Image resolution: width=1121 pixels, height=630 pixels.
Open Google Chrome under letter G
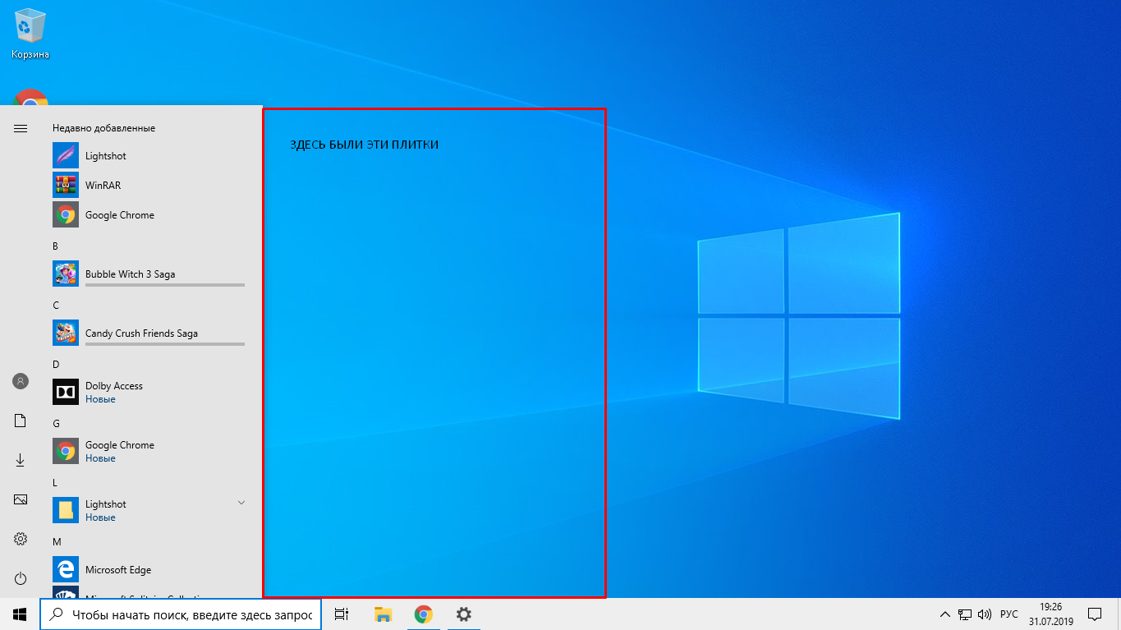[x=149, y=452]
